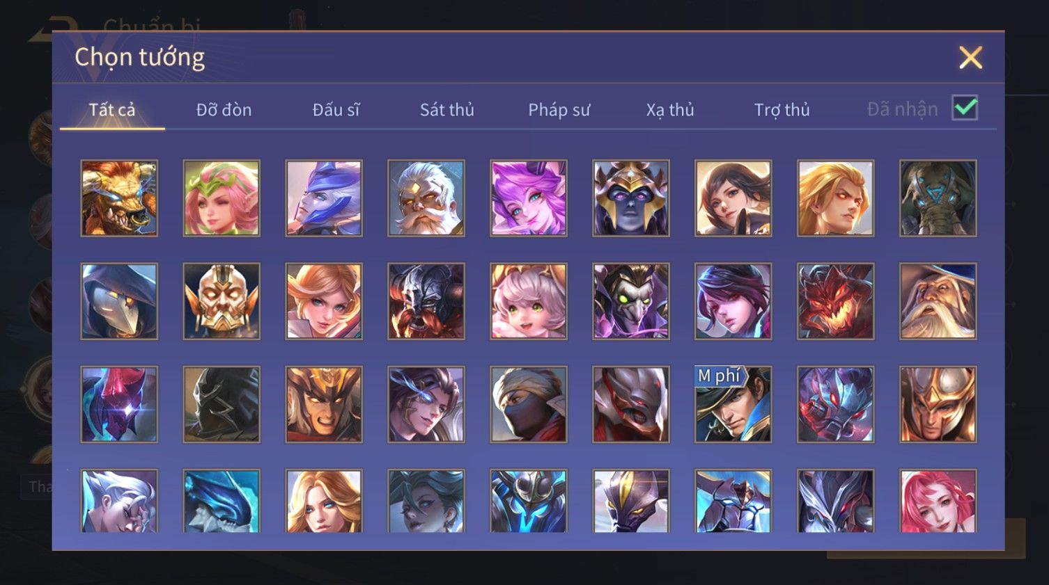
Task: Pick the pink-haired woman in bottom row
Action: click(x=938, y=501)
